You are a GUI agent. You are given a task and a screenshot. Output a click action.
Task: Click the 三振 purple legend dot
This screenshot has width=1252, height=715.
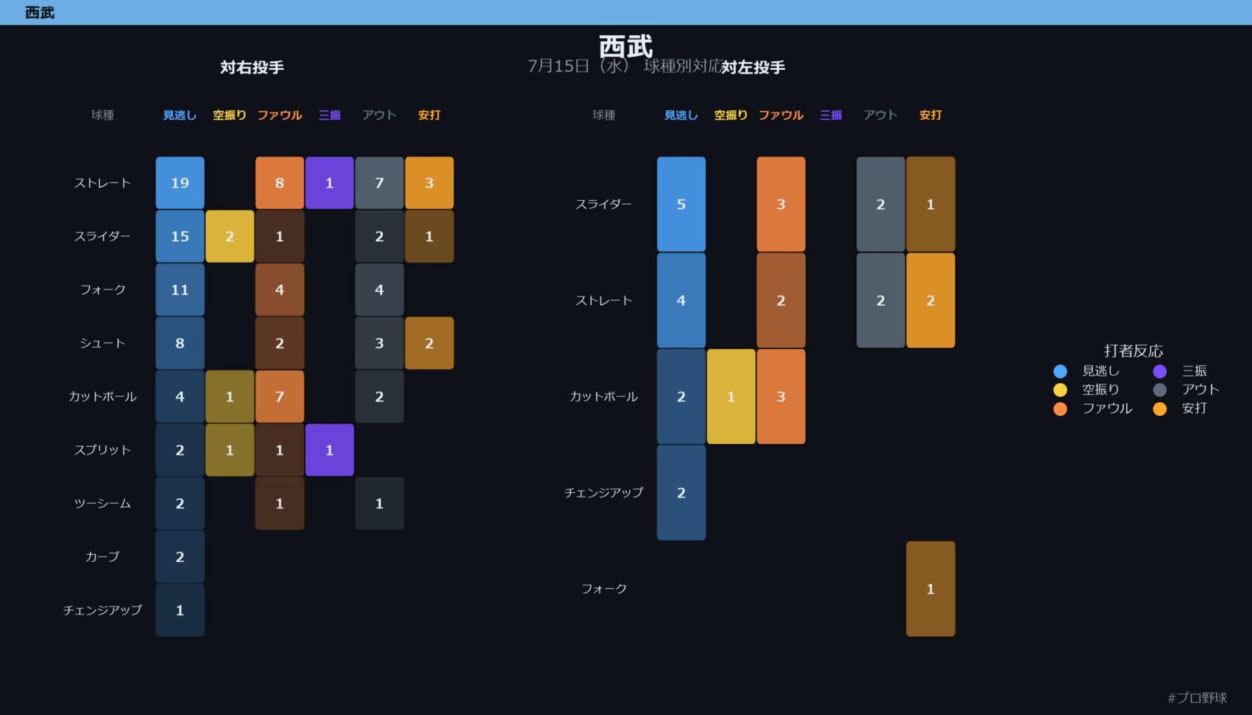click(1159, 371)
